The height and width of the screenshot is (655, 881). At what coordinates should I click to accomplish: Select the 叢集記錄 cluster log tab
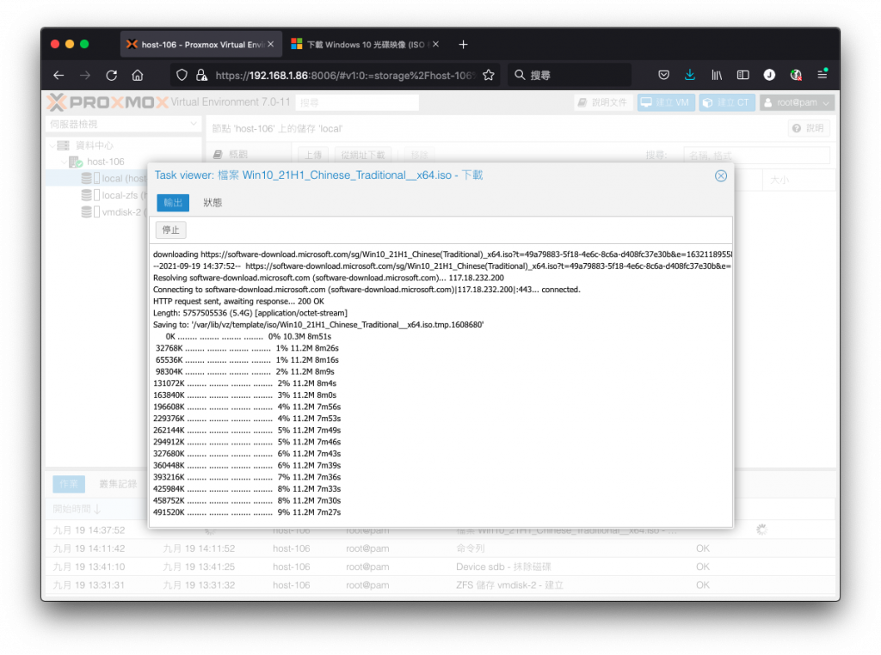pyautogui.click(x=118, y=484)
